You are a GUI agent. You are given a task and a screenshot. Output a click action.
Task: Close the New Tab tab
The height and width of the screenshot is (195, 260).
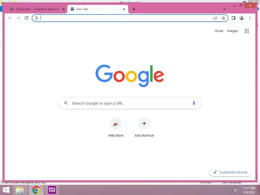coord(124,9)
